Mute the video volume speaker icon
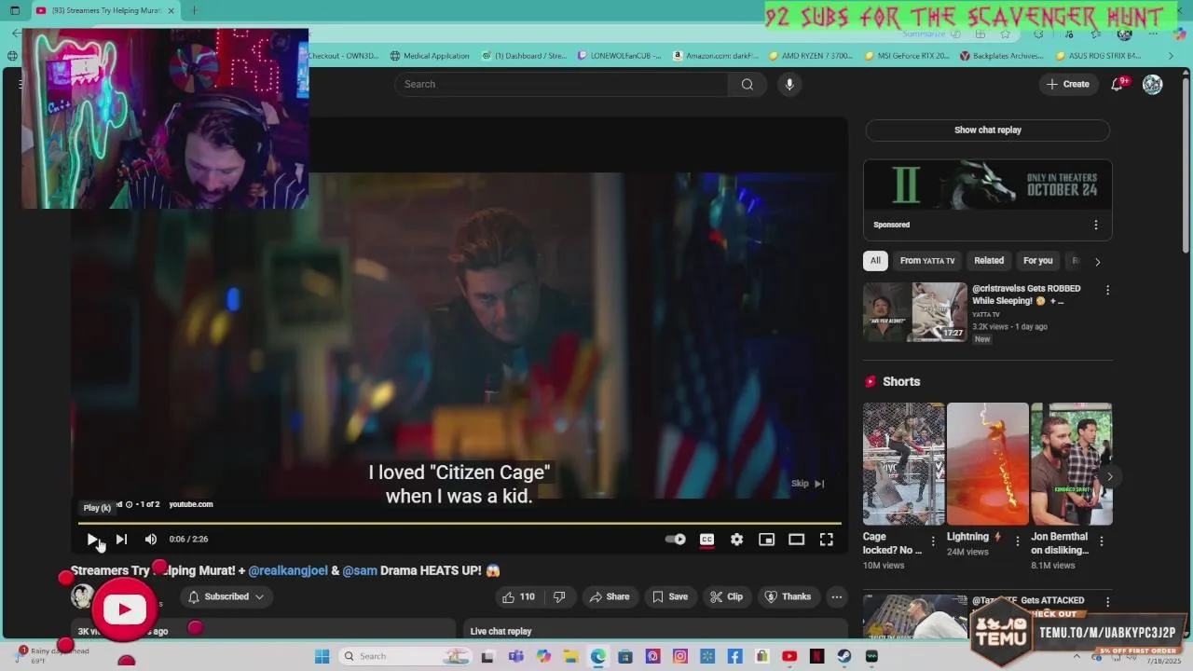 pos(151,539)
